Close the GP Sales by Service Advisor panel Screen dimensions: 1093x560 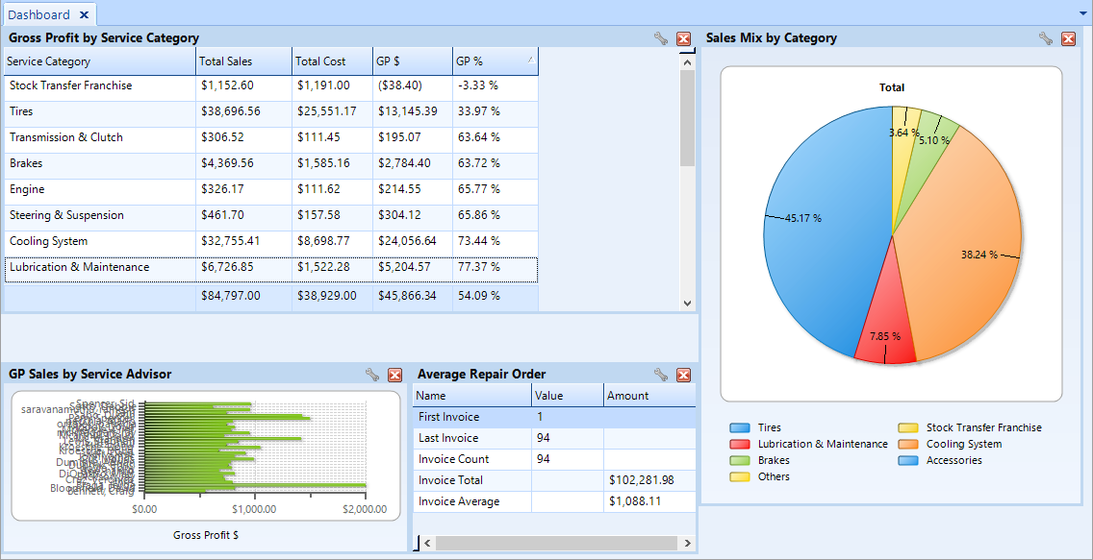click(394, 375)
